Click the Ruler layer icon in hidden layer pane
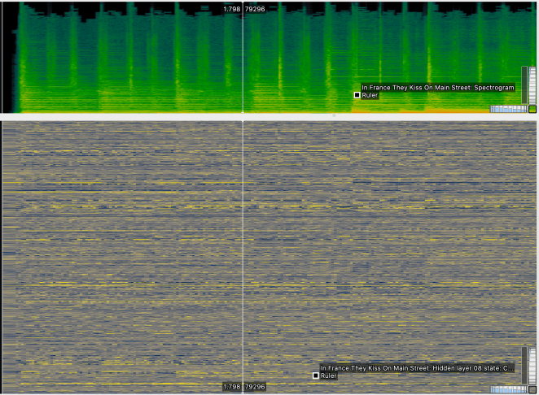The image size is (539, 395). (315, 375)
